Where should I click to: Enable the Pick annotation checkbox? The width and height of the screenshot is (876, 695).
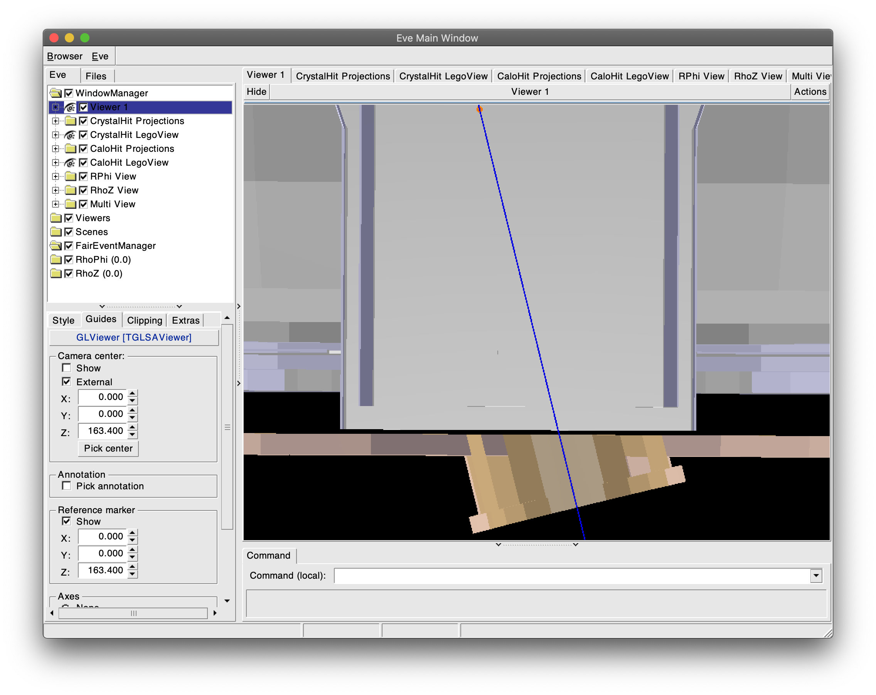pos(67,486)
